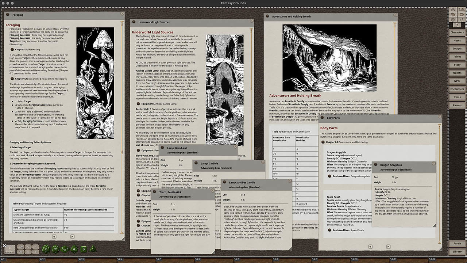Screen dimensions: 467x263
Task: Go to previous page in Body Parts window
Action: coord(370,247)
